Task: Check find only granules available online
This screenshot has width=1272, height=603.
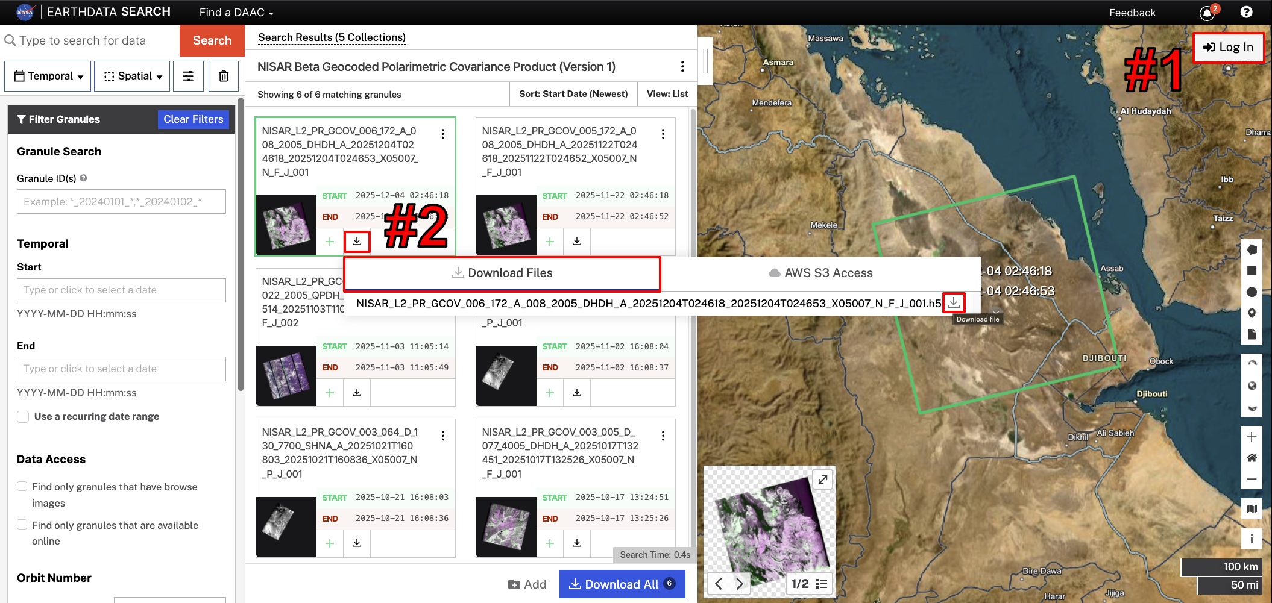Action: coord(23,525)
